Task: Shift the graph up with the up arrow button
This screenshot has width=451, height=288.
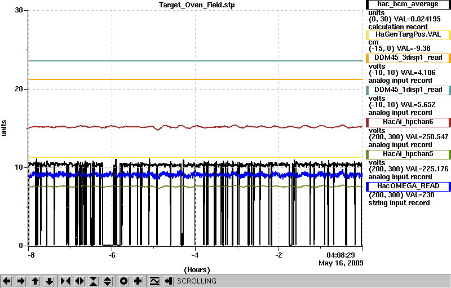Action: pos(35,281)
